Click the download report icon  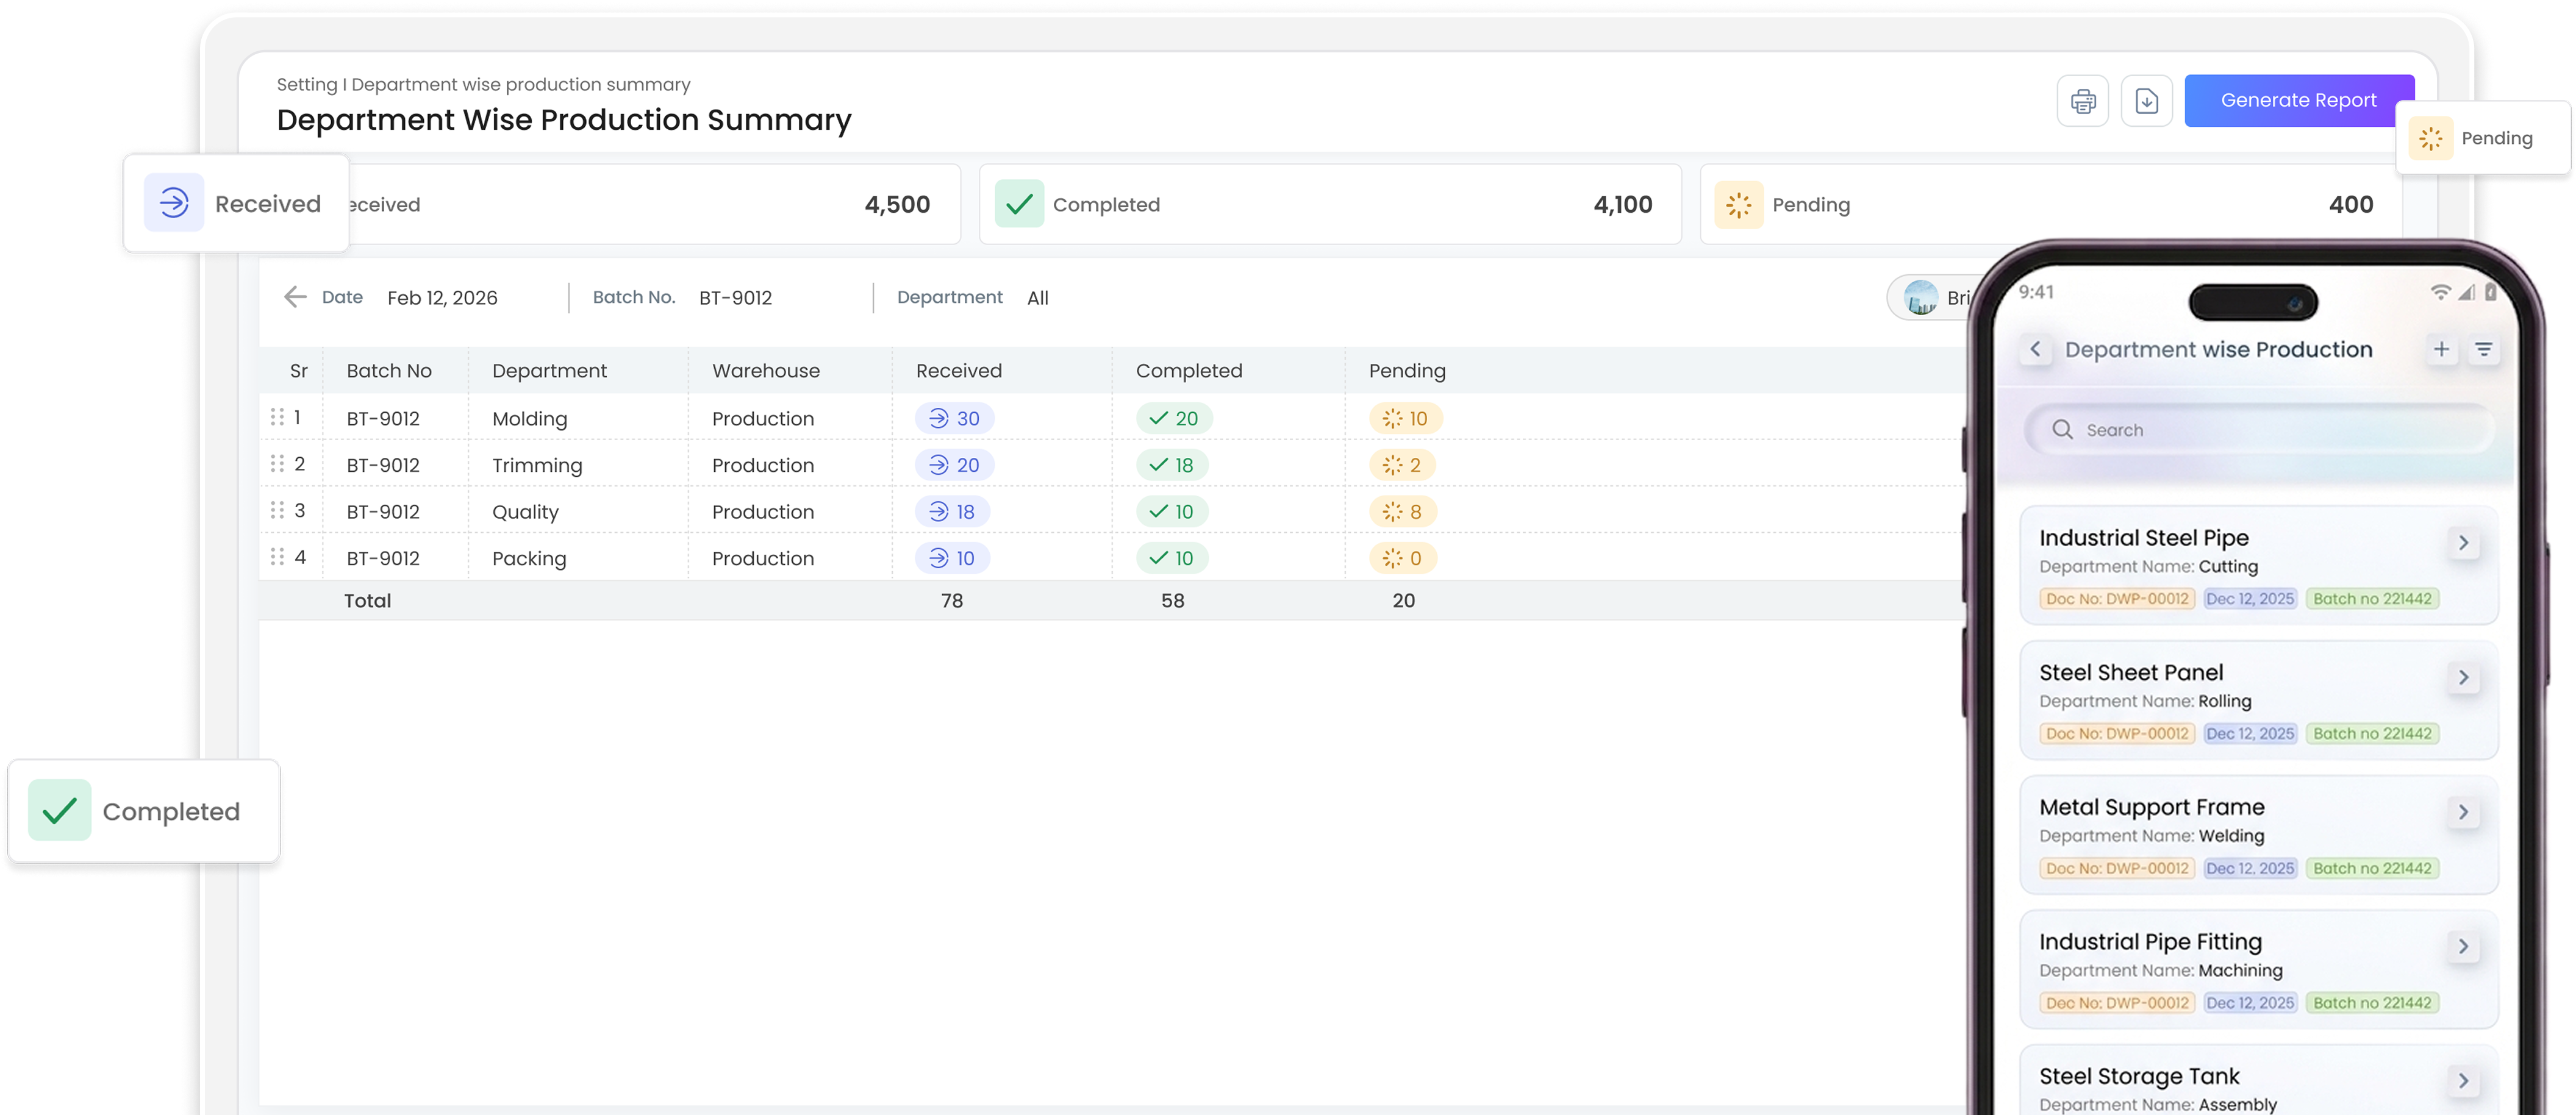point(2147,101)
